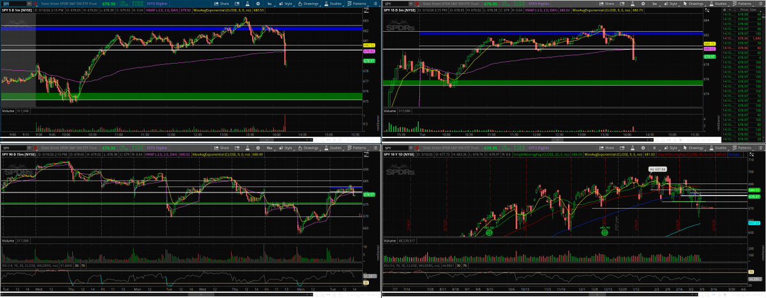Click the flask icon in the 1m chart toolbar

pos(247,4)
